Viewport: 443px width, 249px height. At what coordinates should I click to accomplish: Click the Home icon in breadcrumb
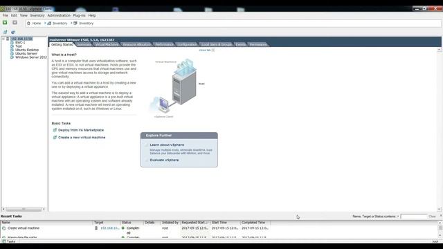pyautogui.click(x=28, y=23)
